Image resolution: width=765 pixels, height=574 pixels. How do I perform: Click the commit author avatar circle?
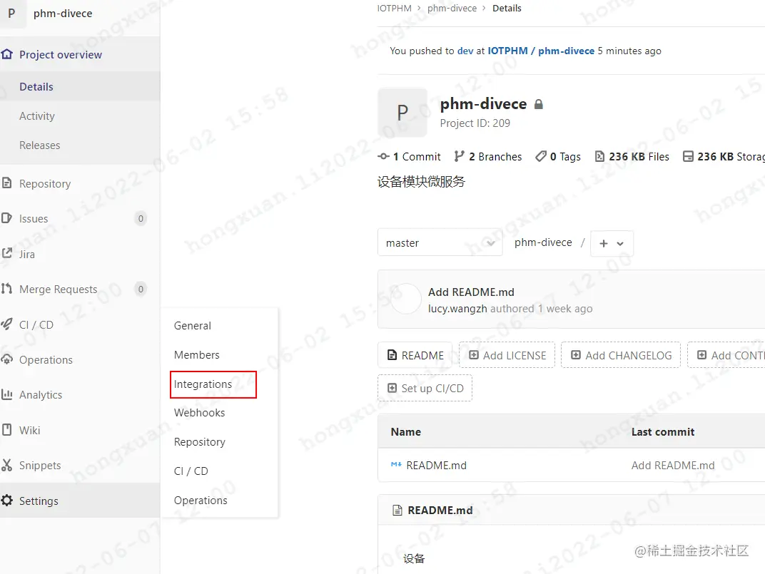[406, 299]
